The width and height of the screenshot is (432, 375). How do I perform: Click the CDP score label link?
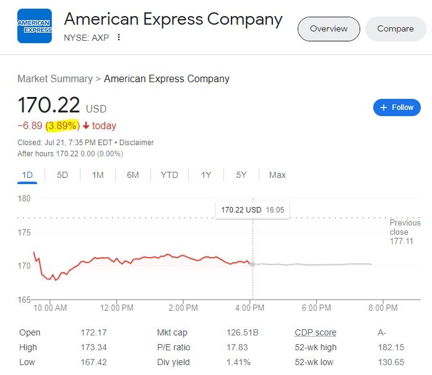[316, 332]
